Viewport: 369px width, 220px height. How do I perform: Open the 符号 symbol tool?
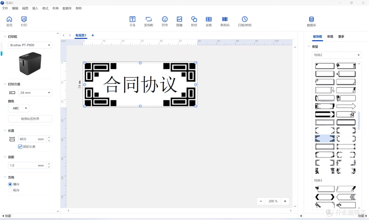coord(165,21)
